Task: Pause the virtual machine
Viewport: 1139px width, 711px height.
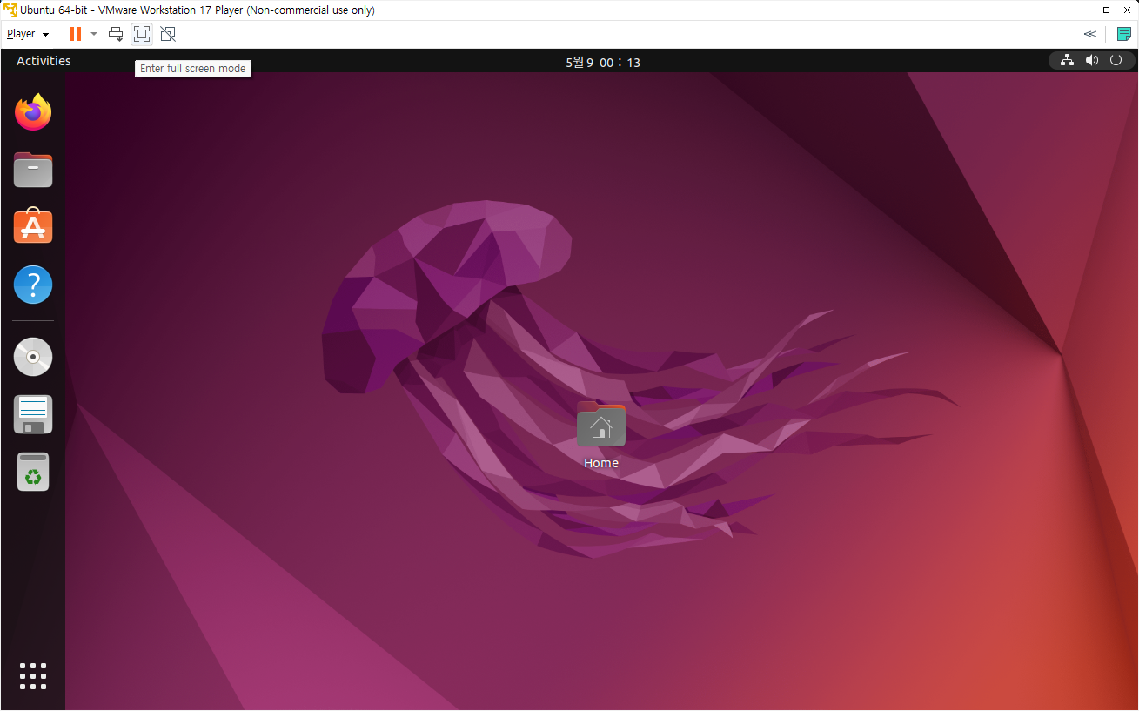Action: 76,34
